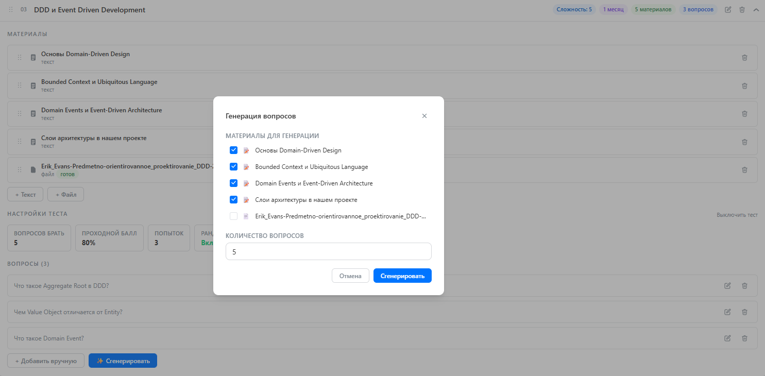
Task: Delete the Value Object vs Entity question
Action: coord(744,312)
